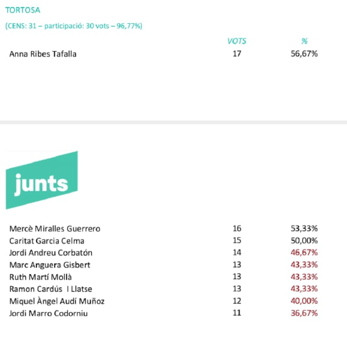Select Mercè Miralles Guerrero row name

coord(55,229)
